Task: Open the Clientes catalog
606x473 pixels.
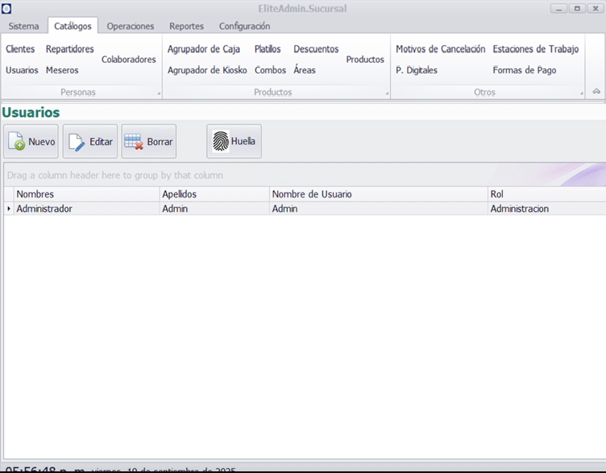Action: point(20,49)
